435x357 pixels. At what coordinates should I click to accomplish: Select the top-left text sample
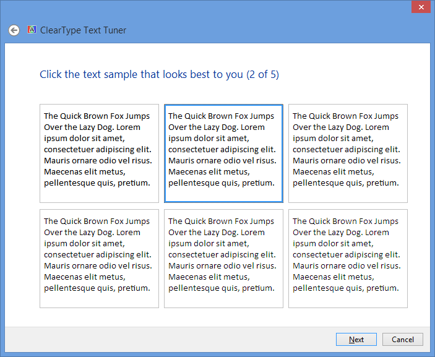(x=99, y=153)
